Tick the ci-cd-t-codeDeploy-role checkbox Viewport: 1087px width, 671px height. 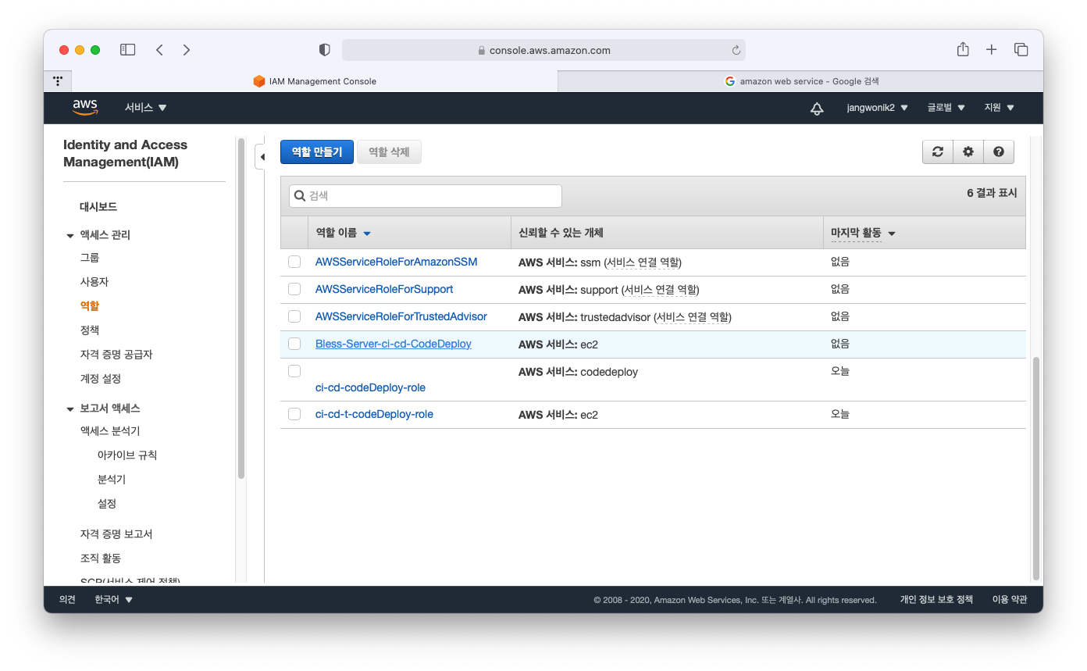click(x=294, y=414)
